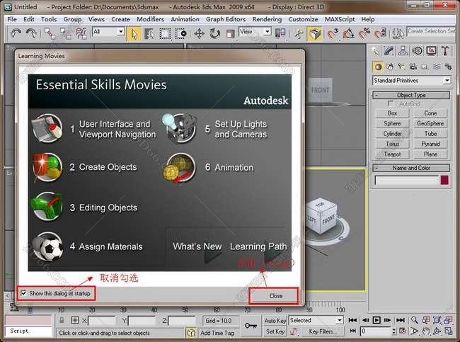Open the What's New link
This screenshot has height=342, width=460.
pyautogui.click(x=197, y=246)
